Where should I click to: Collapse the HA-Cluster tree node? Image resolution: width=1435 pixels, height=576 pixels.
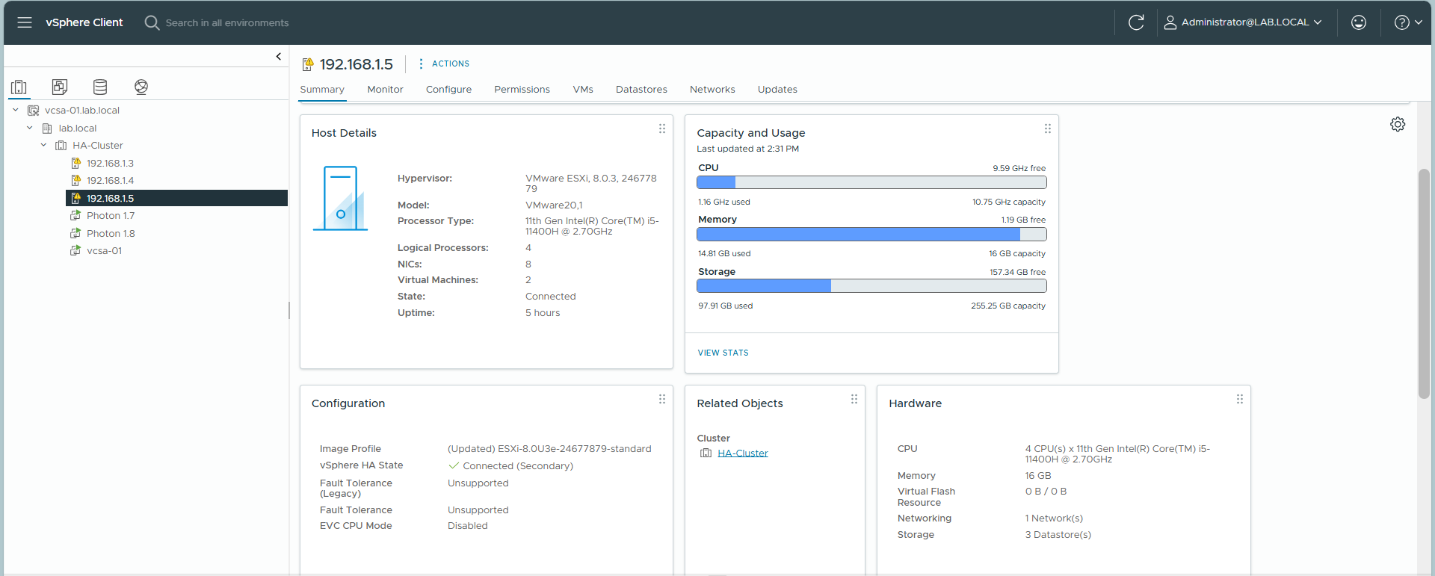tap(44, 146)
